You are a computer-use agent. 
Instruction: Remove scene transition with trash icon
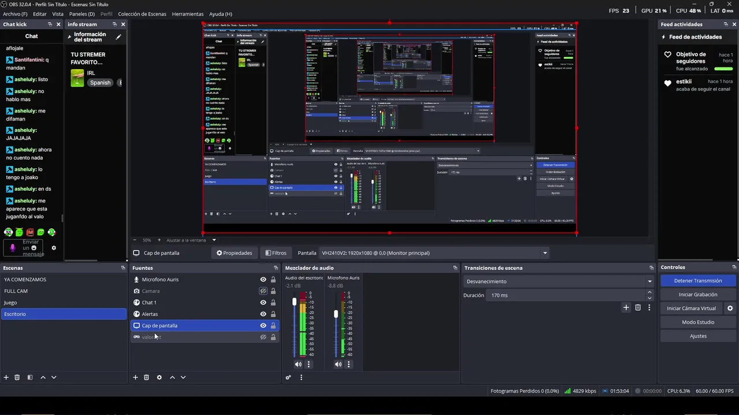tap(638, 308)
